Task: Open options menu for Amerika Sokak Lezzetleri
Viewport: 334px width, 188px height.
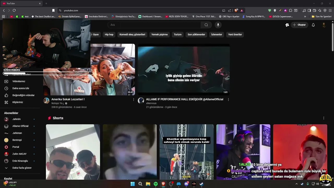Action: tap(134, 99)
